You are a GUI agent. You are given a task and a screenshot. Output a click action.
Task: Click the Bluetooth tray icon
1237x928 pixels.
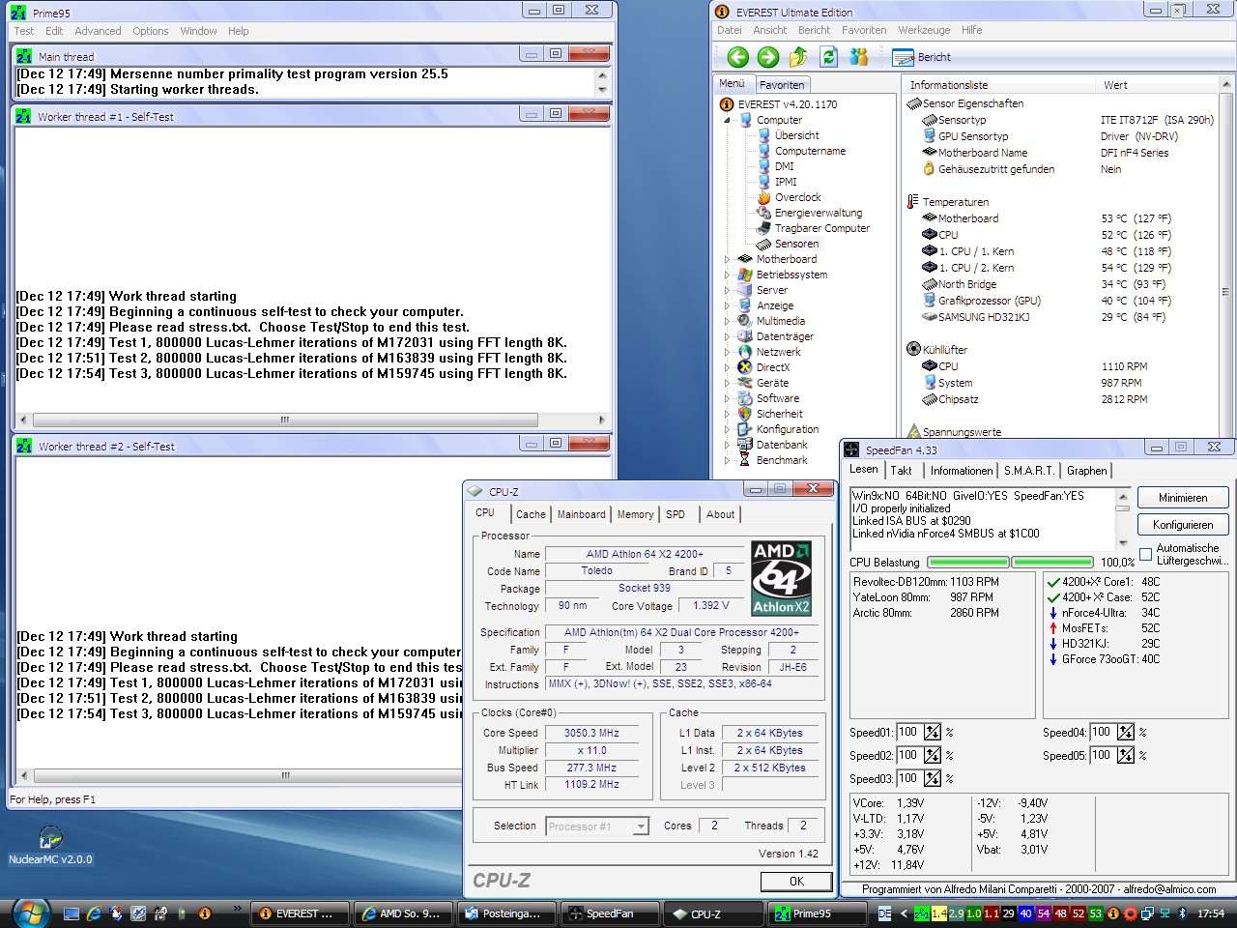point(1181,913)
